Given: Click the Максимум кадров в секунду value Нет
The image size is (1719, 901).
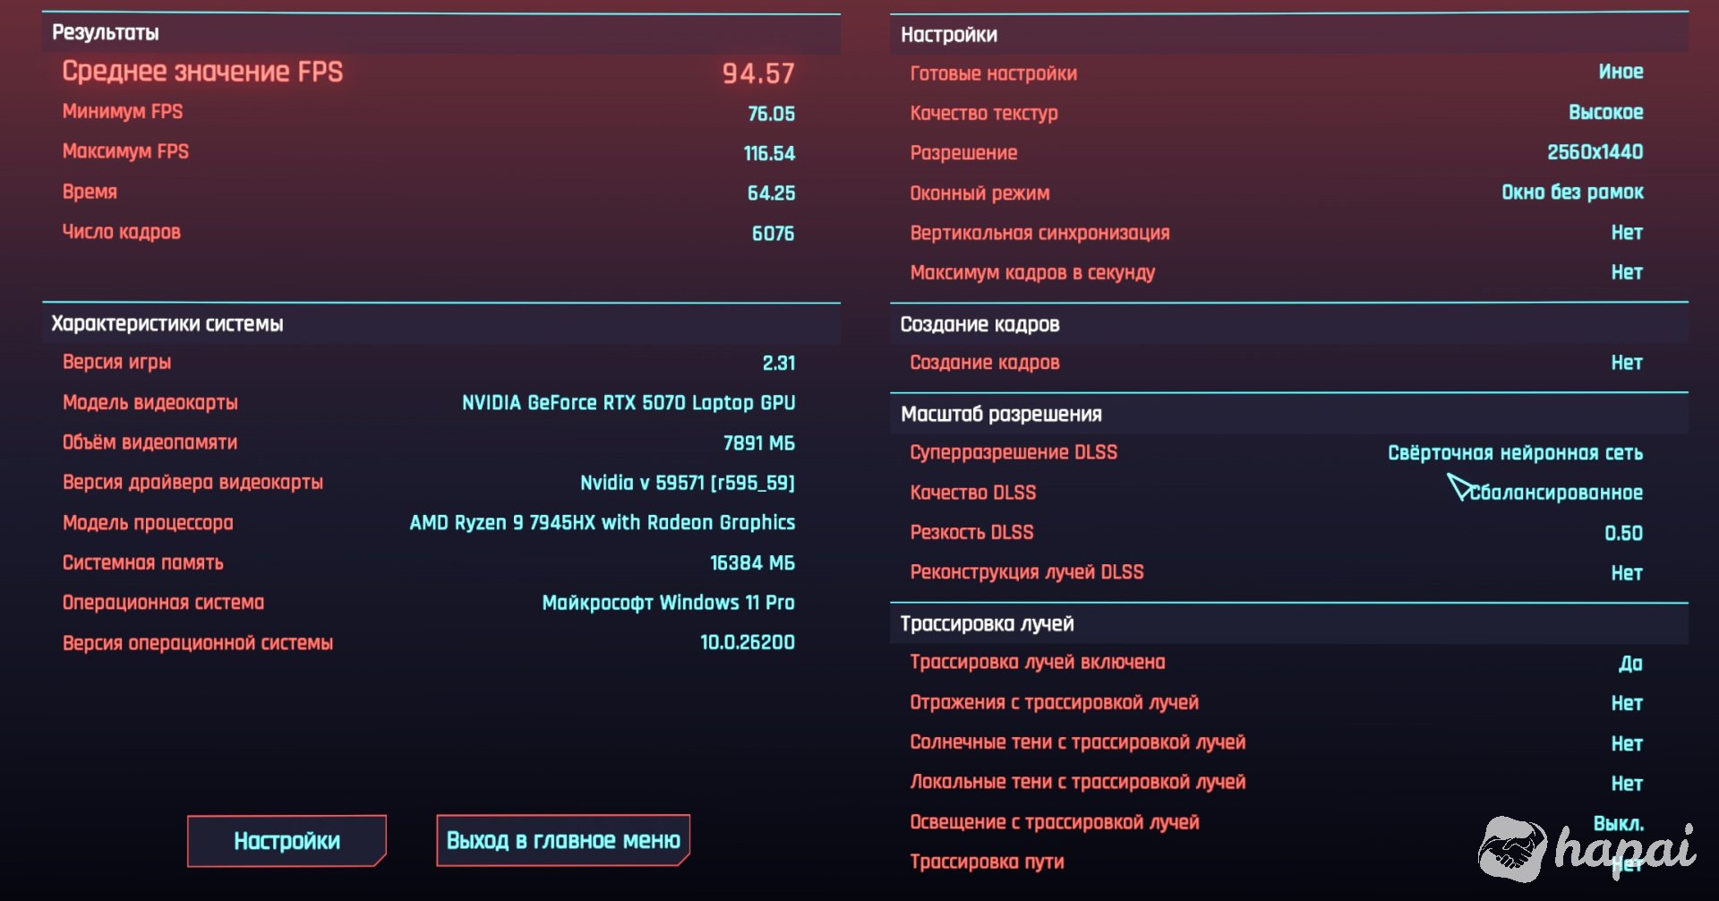Looking at the screenshot, I should point(1627,272).
